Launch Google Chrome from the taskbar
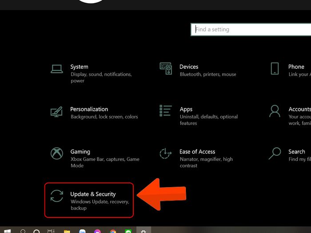311x233 pixels. (x=113, y=231)
